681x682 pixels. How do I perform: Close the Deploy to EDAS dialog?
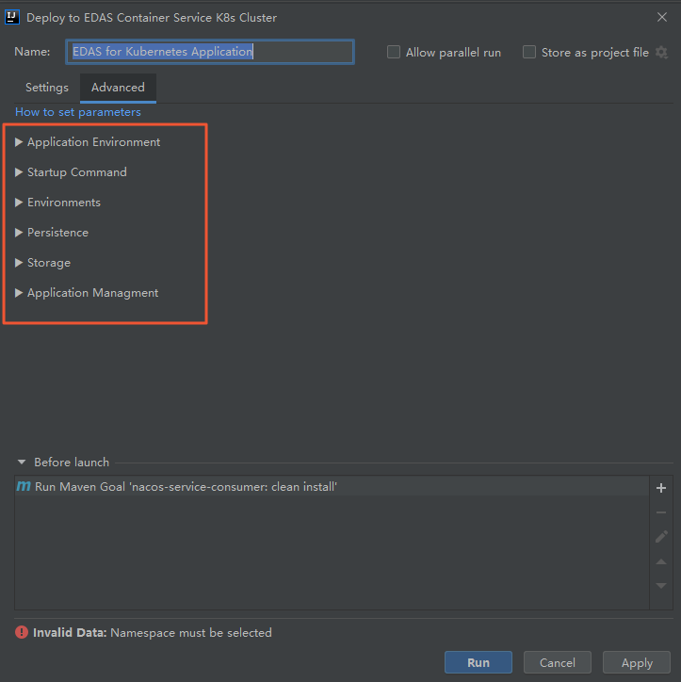point(662,17)
